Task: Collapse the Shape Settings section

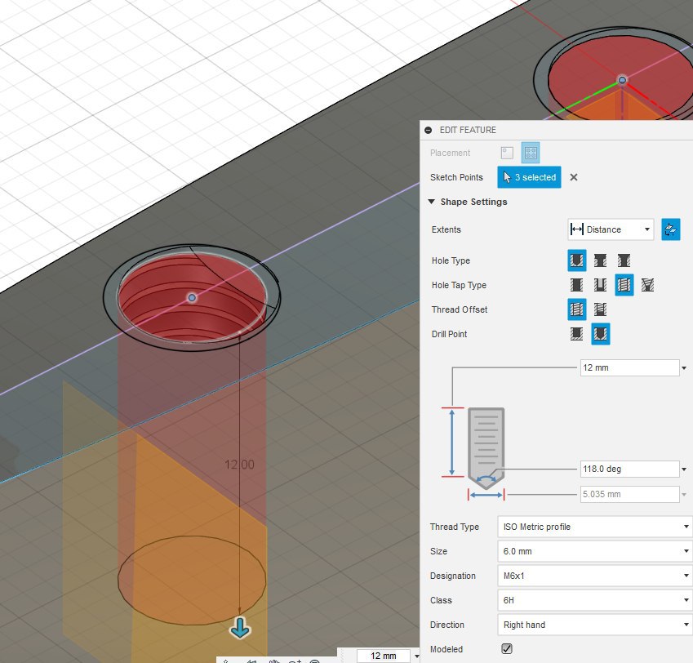Action: point(431,202)
